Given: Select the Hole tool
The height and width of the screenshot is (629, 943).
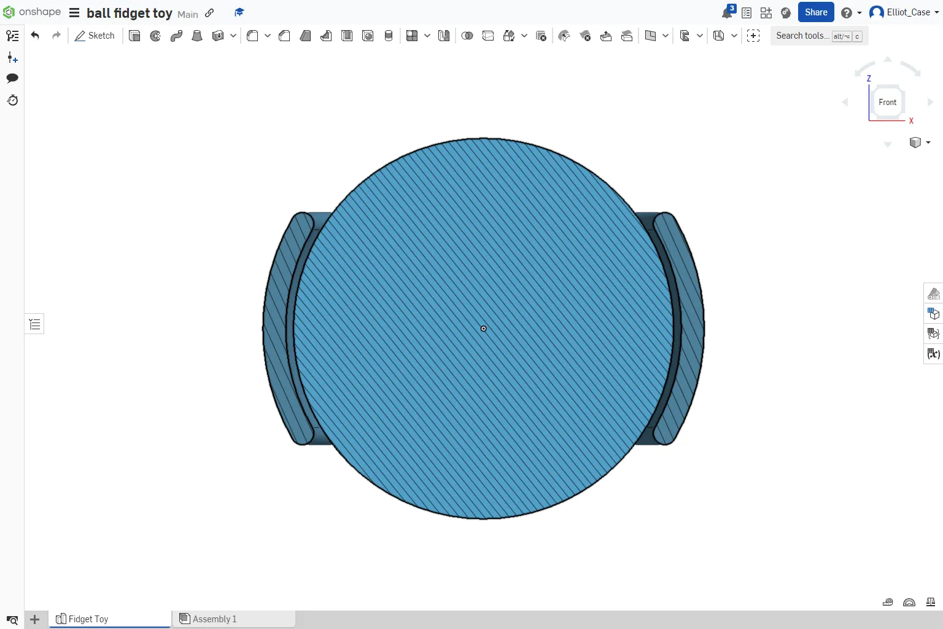Looking at the screenshot, I should 368,36.
